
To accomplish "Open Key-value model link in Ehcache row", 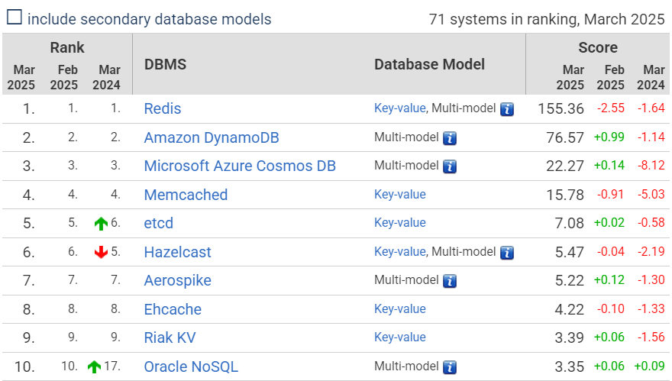I will (400, 308).
